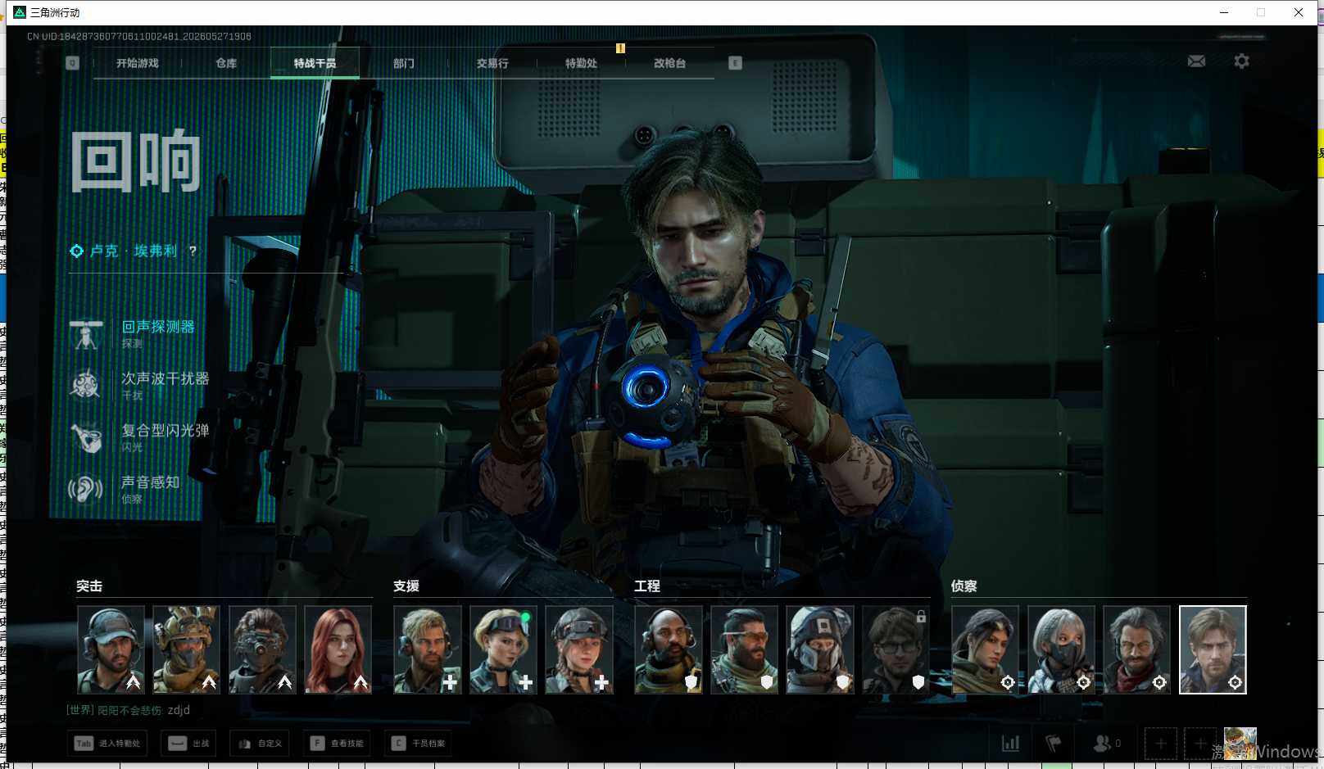The width and height of the screenshot is (1324, 769).
Task: Close the 三角洲行动 window
Action: pyautogui.click(x=1299, y=12)
